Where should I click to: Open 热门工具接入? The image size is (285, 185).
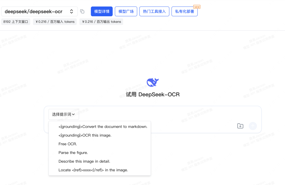154,11
